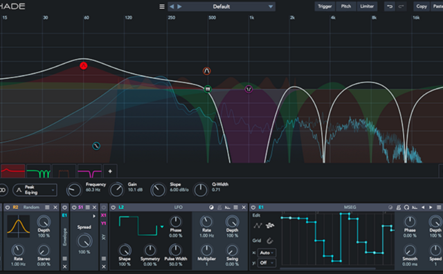Open R2 Random modulator menu

[47, 208]
